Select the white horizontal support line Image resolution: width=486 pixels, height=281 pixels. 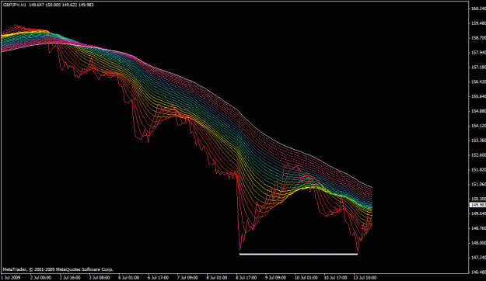tap(299, 255)
